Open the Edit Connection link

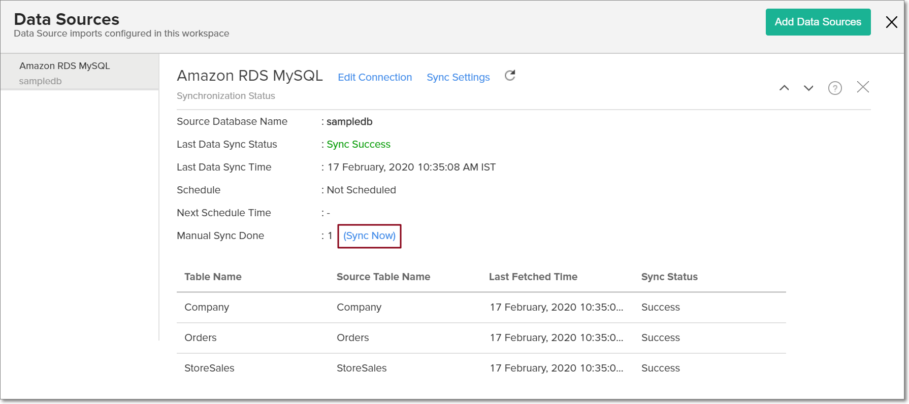pyautogui.click(x=375, y=77)
